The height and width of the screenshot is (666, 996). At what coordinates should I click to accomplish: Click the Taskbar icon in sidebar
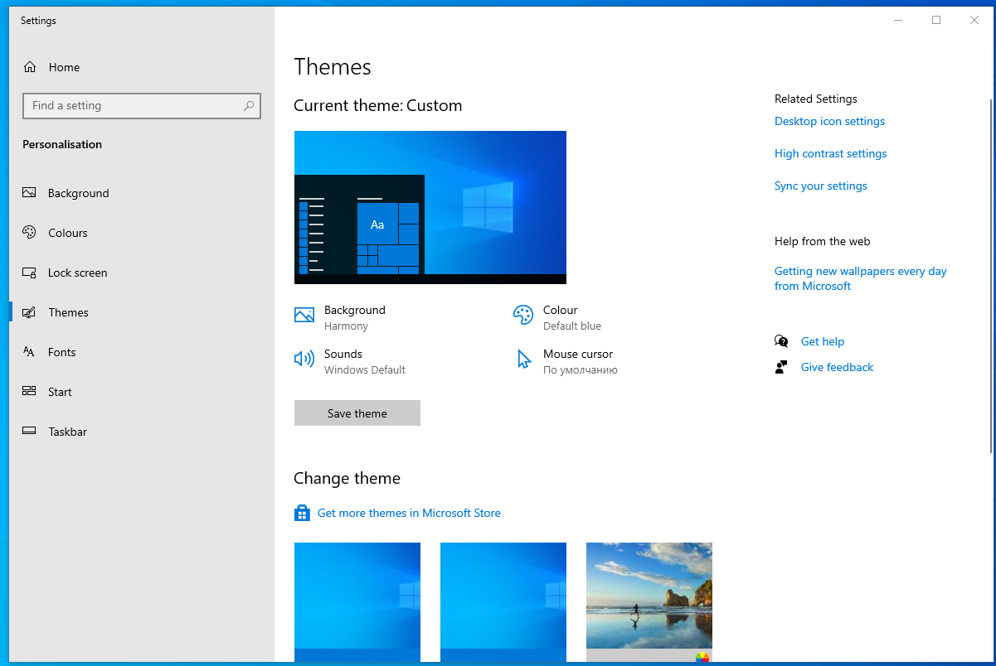pos(29,432)
